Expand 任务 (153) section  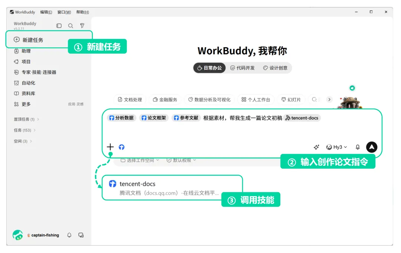25,130
